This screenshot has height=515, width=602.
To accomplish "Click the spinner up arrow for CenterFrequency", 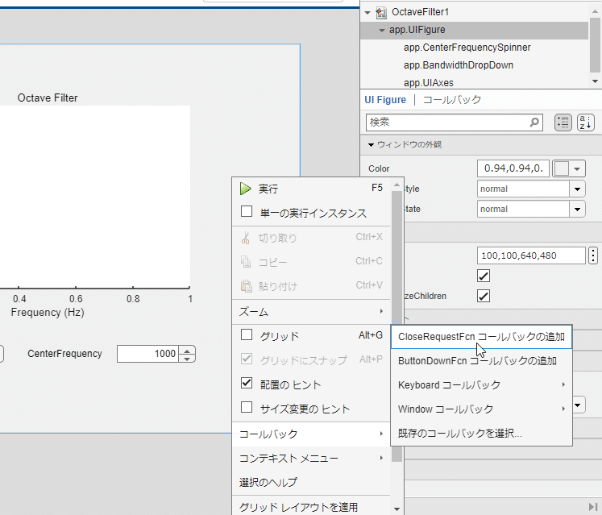I will [x=187, y=351].
